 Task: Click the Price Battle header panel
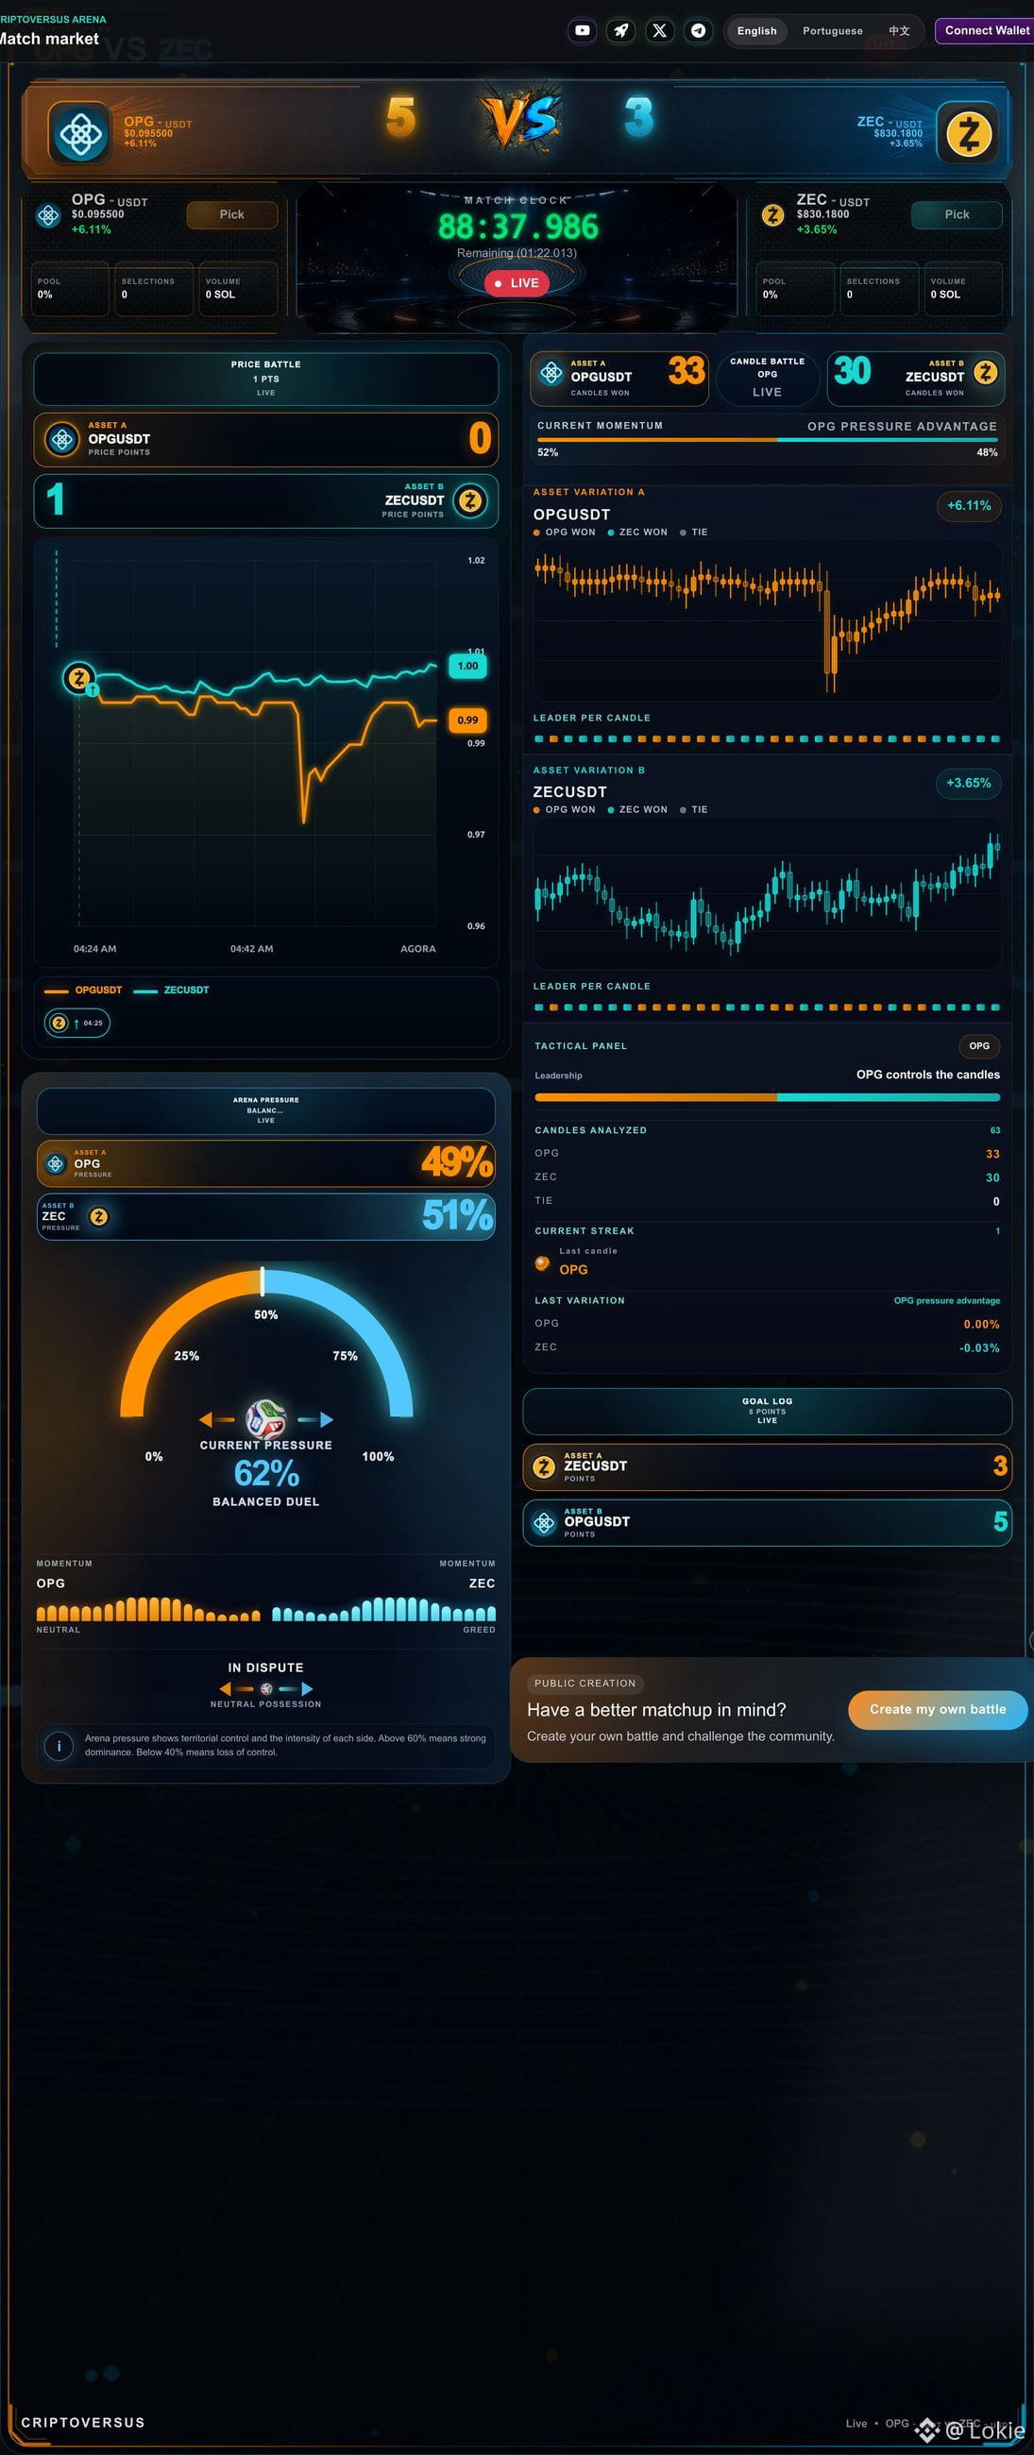pyautogui.click(x=266, y=379)
